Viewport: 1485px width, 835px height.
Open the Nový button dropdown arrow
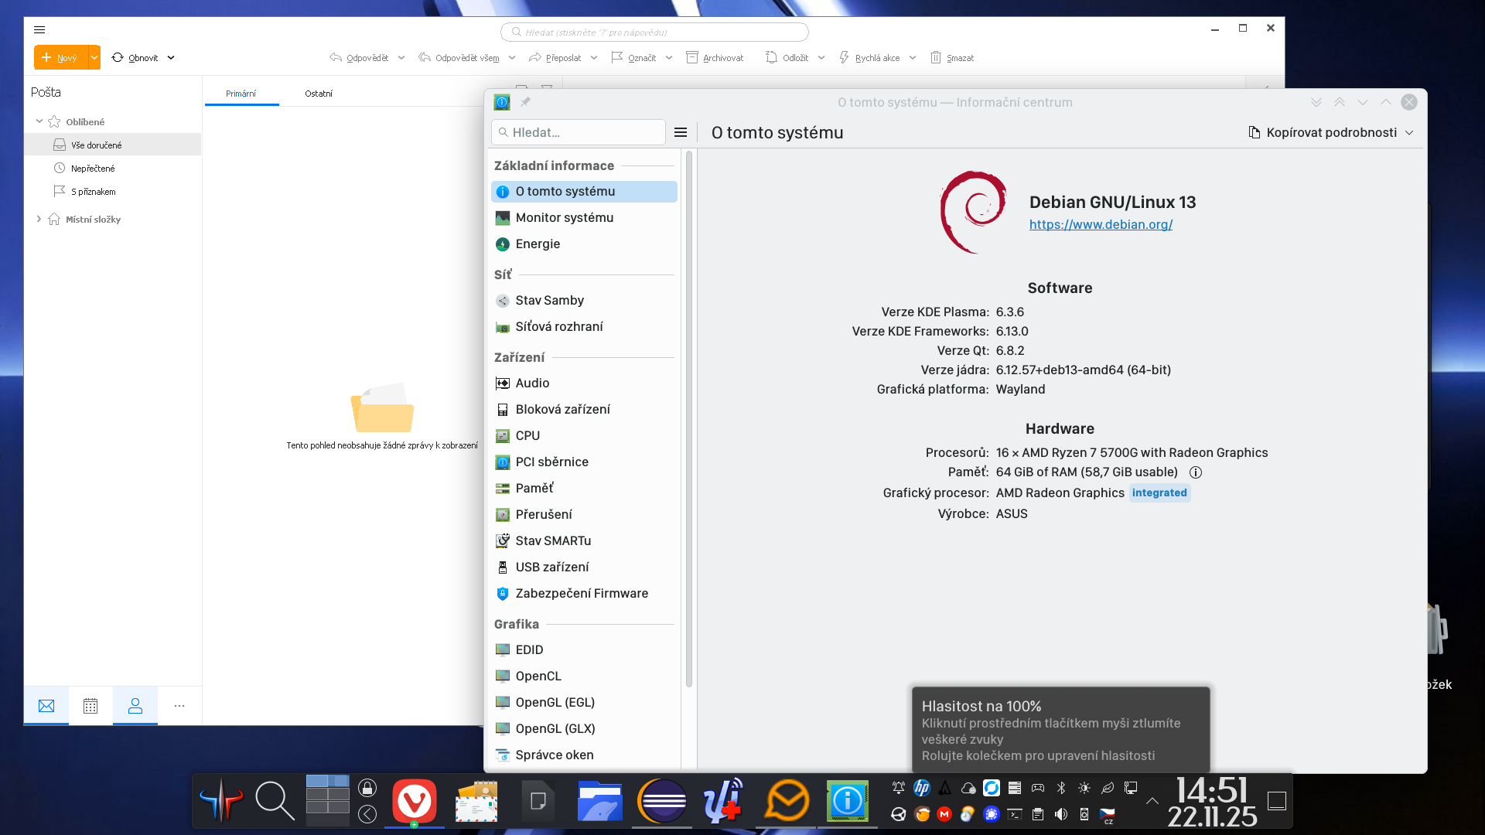[x=94, y=57]
